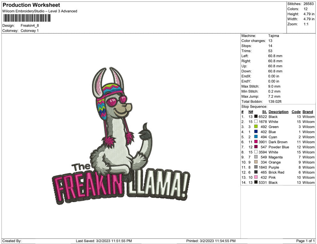Click the Height value at the top right
This screenshot has width=317, height=244.
click(x=309, y=14)
